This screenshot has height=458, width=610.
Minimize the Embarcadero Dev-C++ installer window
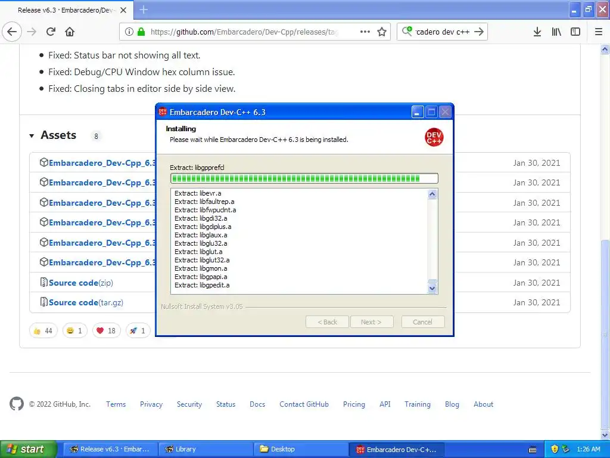tap(418, 112)
